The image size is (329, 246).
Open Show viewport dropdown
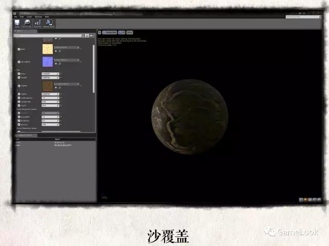pyautogui.click(x=130, y=32)
